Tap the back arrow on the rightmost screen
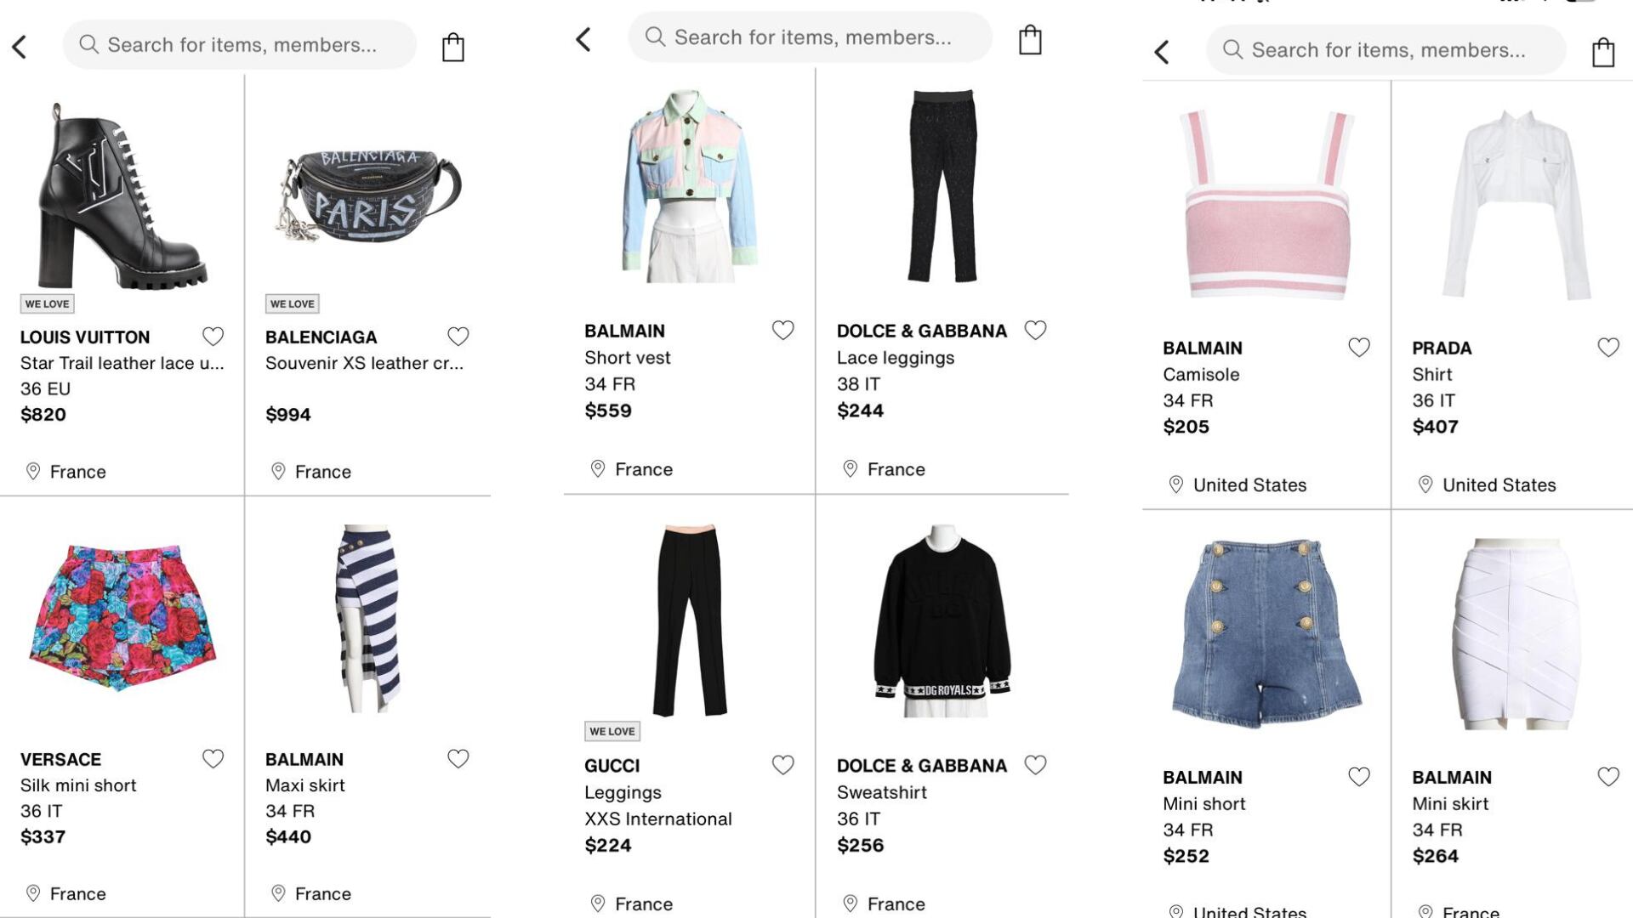 pos(1162,51)
